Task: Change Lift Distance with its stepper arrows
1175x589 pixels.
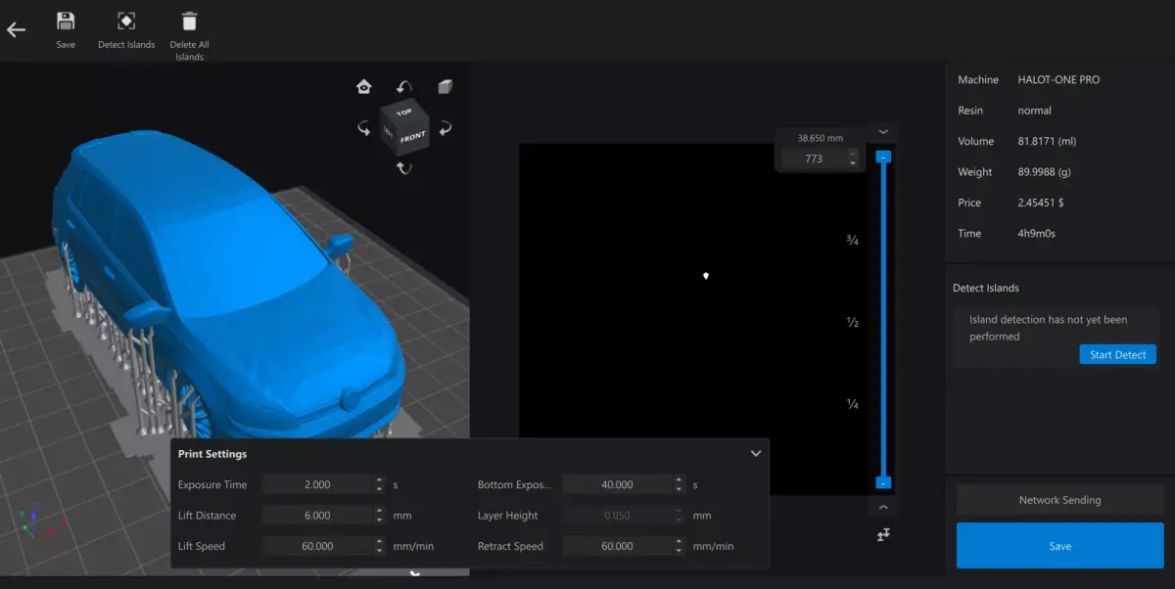Action: click(379, 516)
